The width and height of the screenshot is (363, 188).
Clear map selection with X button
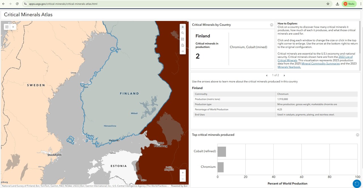coord(13,27)
